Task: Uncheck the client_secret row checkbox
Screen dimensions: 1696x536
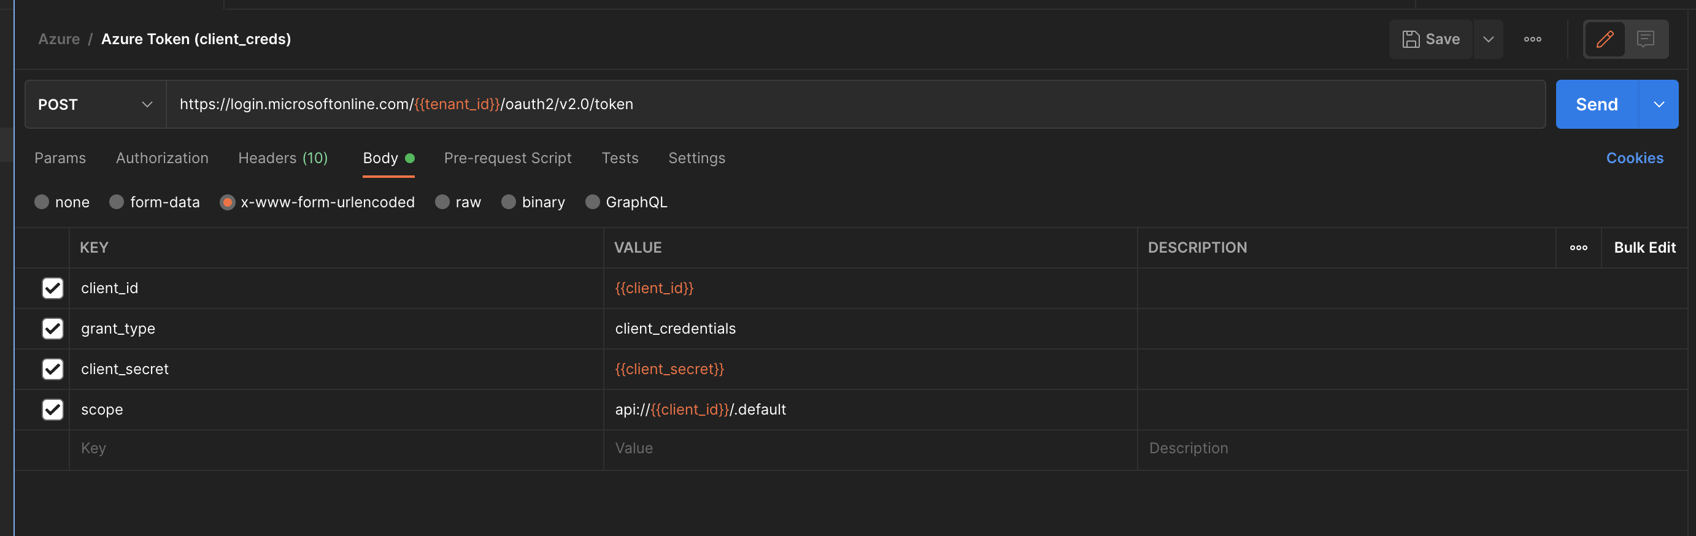Action: click(53, 369)
